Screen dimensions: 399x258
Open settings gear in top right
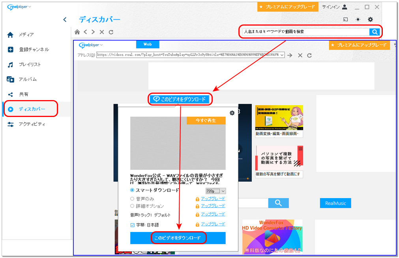(x=371, y=20)
